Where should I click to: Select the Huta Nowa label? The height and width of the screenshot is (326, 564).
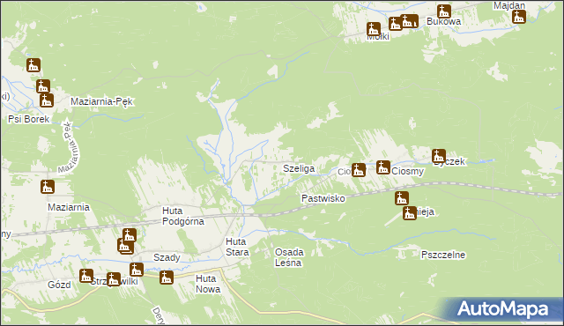pos(208,284)
